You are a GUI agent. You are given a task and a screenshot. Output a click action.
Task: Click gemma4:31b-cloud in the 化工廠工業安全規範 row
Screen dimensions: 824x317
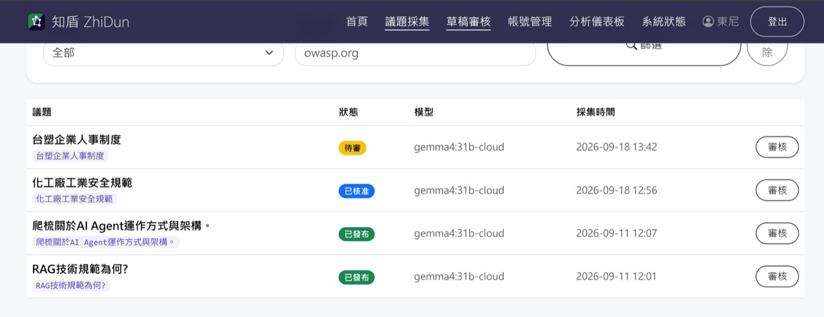pos(459,190)
